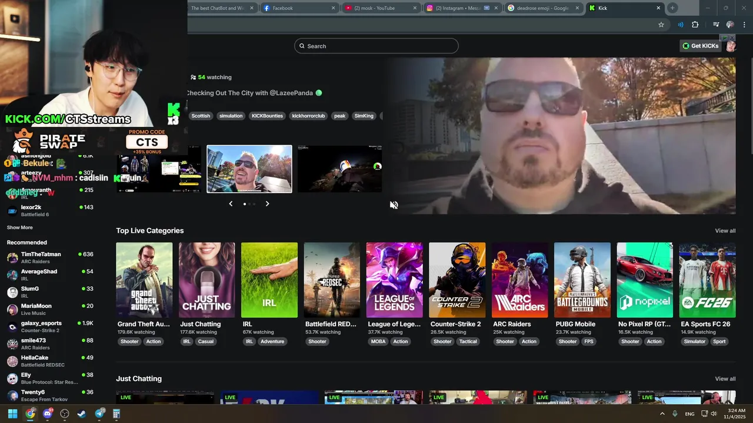Open Discord from the taskbar
Image resolution: width=753 pixels, height=423 pixels.
pyautogui.click(x=48, y=414)
